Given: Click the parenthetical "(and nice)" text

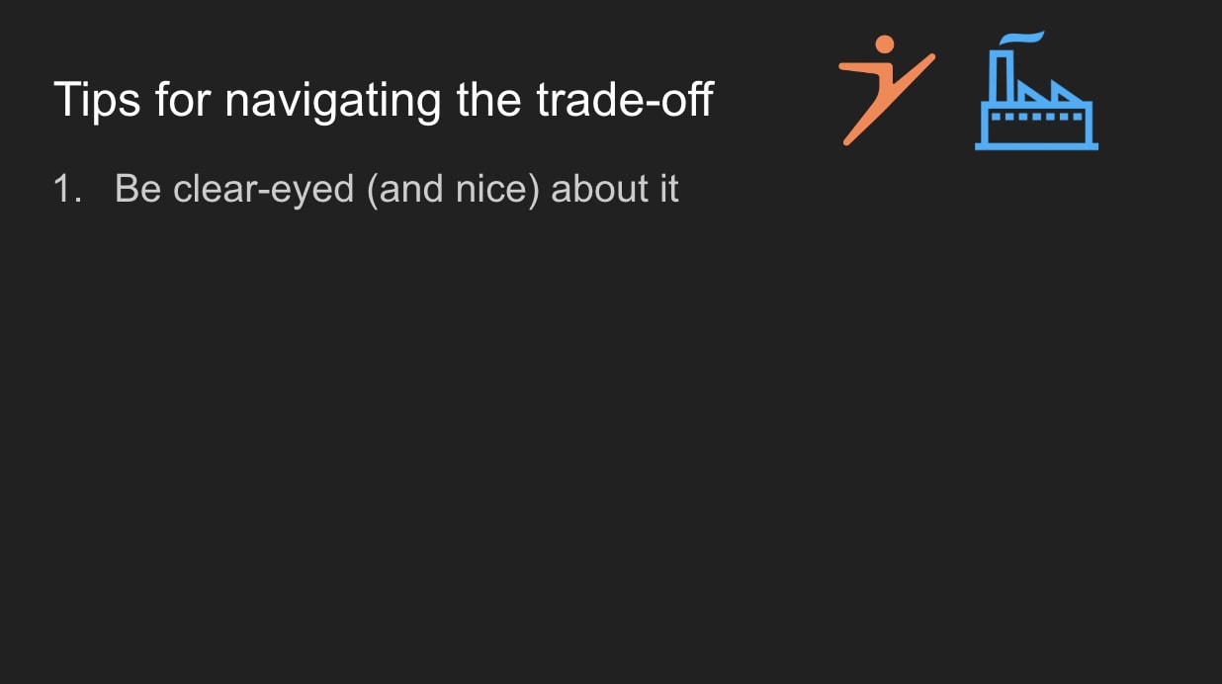Looking at the screenshot, I should 453,188.
